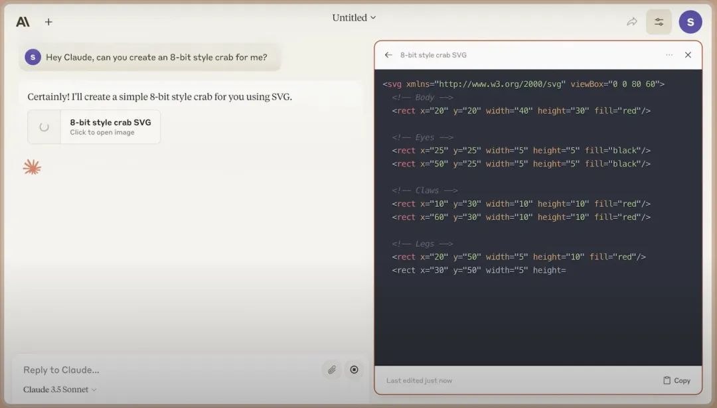The width and height of the screenshot is (717, 408).
Task: Click the user message S avatar
Action: (33, 57)
